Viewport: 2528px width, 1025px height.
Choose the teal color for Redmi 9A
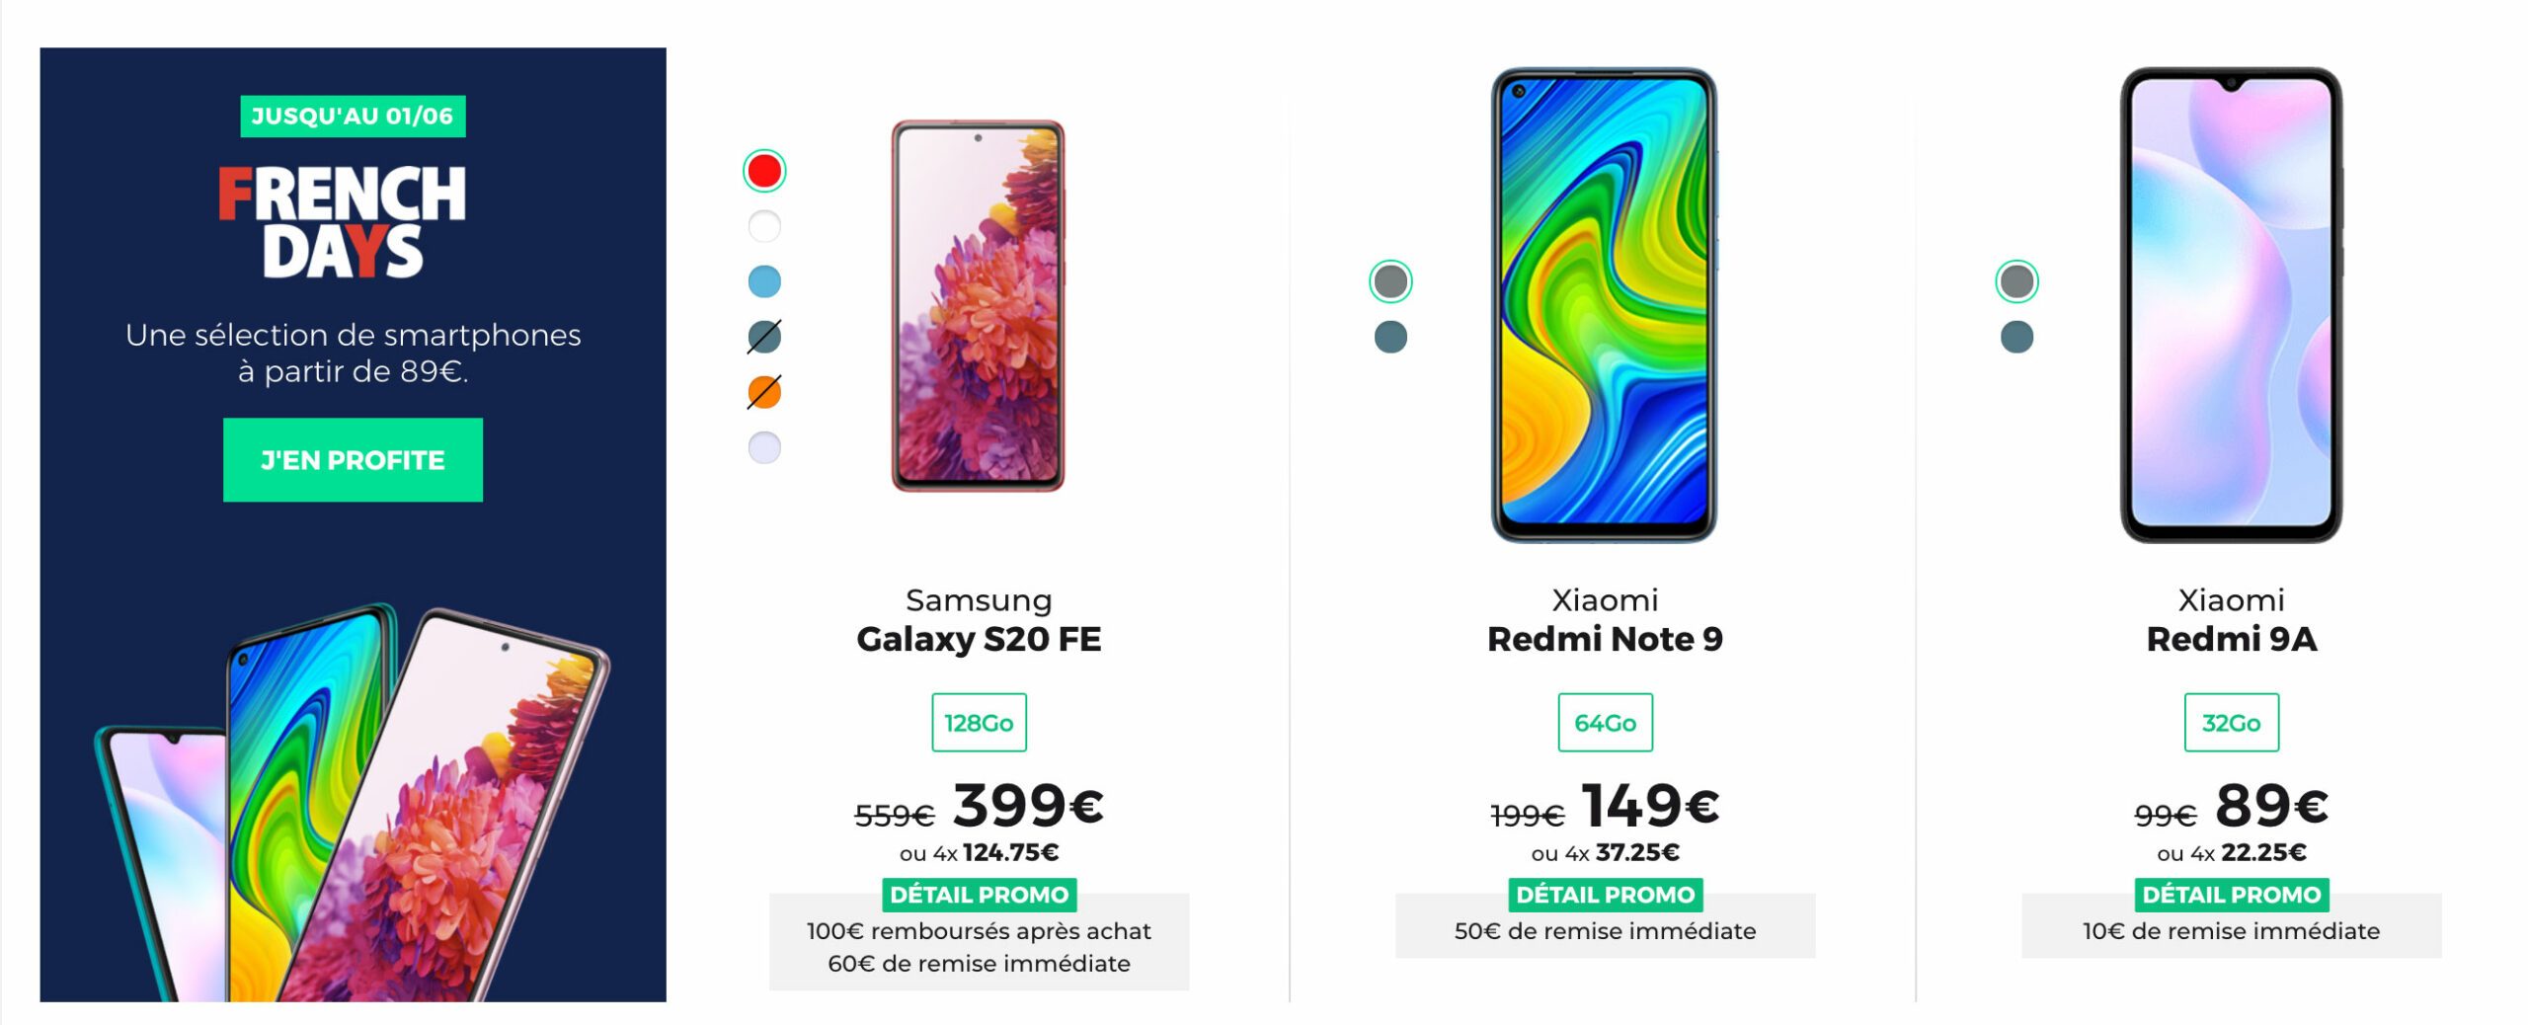(2016, 337)
